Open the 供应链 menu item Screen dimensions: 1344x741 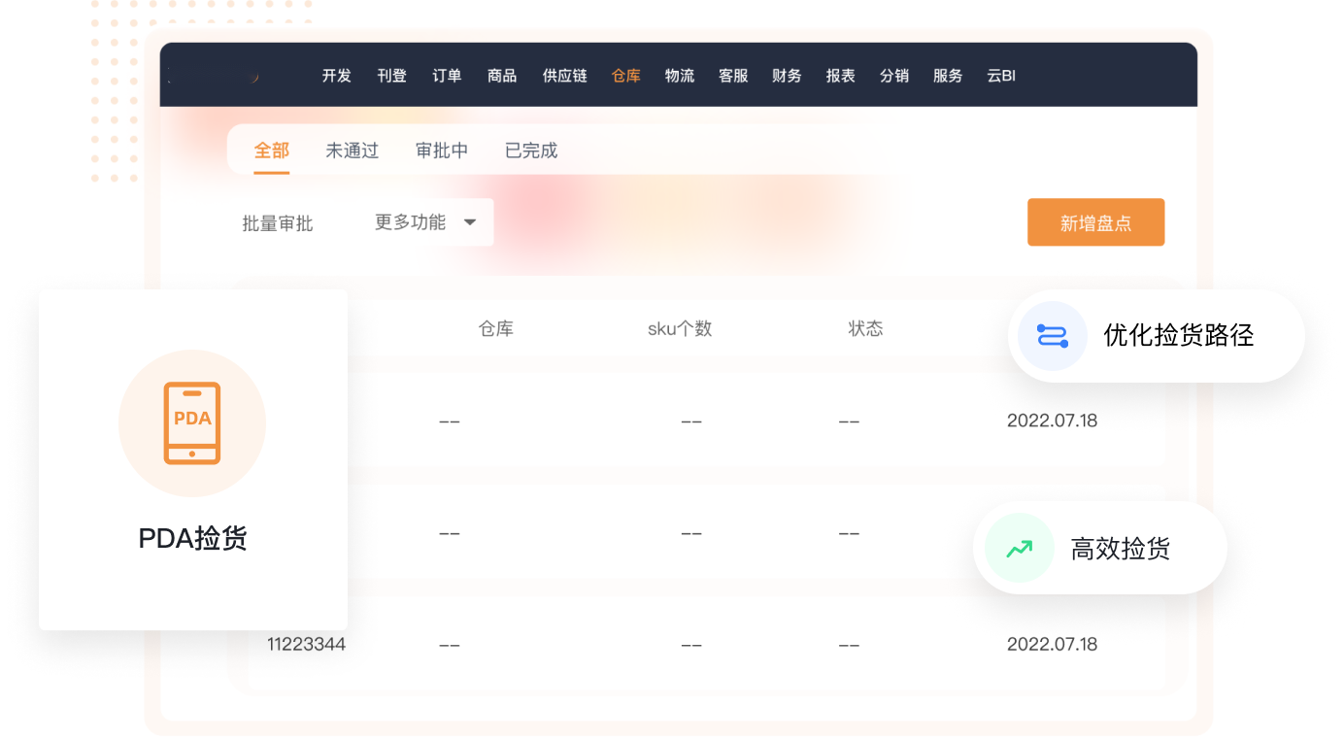click(x=564, y=76)
